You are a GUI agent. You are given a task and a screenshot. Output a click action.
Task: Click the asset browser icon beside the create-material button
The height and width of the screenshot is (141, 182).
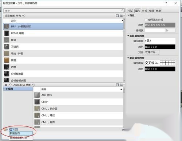[16, 130]
